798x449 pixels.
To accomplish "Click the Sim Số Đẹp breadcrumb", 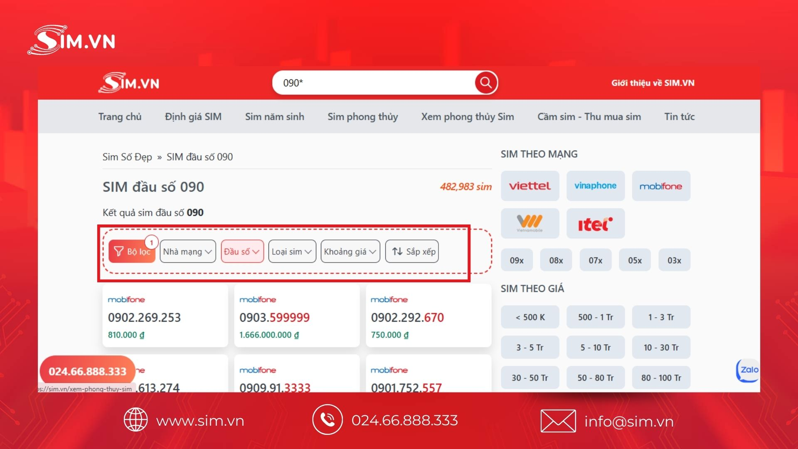I will click(127, 157).
